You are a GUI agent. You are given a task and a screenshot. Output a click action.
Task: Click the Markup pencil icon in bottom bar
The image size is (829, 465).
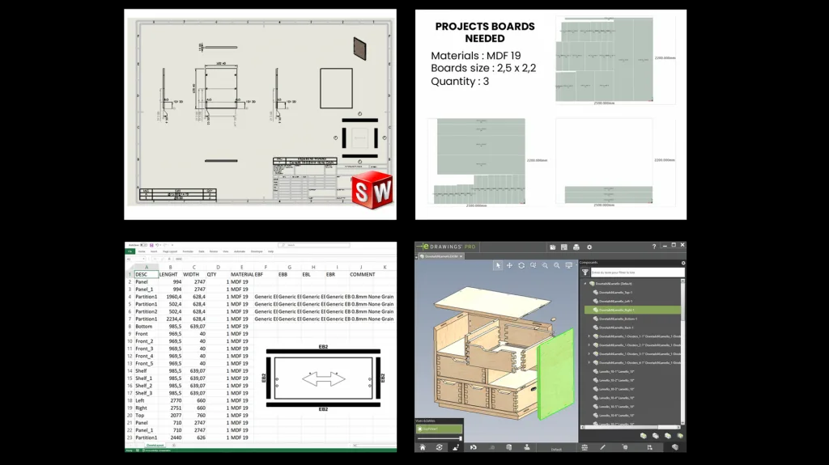pyautogui.click(x=602, y=447)
